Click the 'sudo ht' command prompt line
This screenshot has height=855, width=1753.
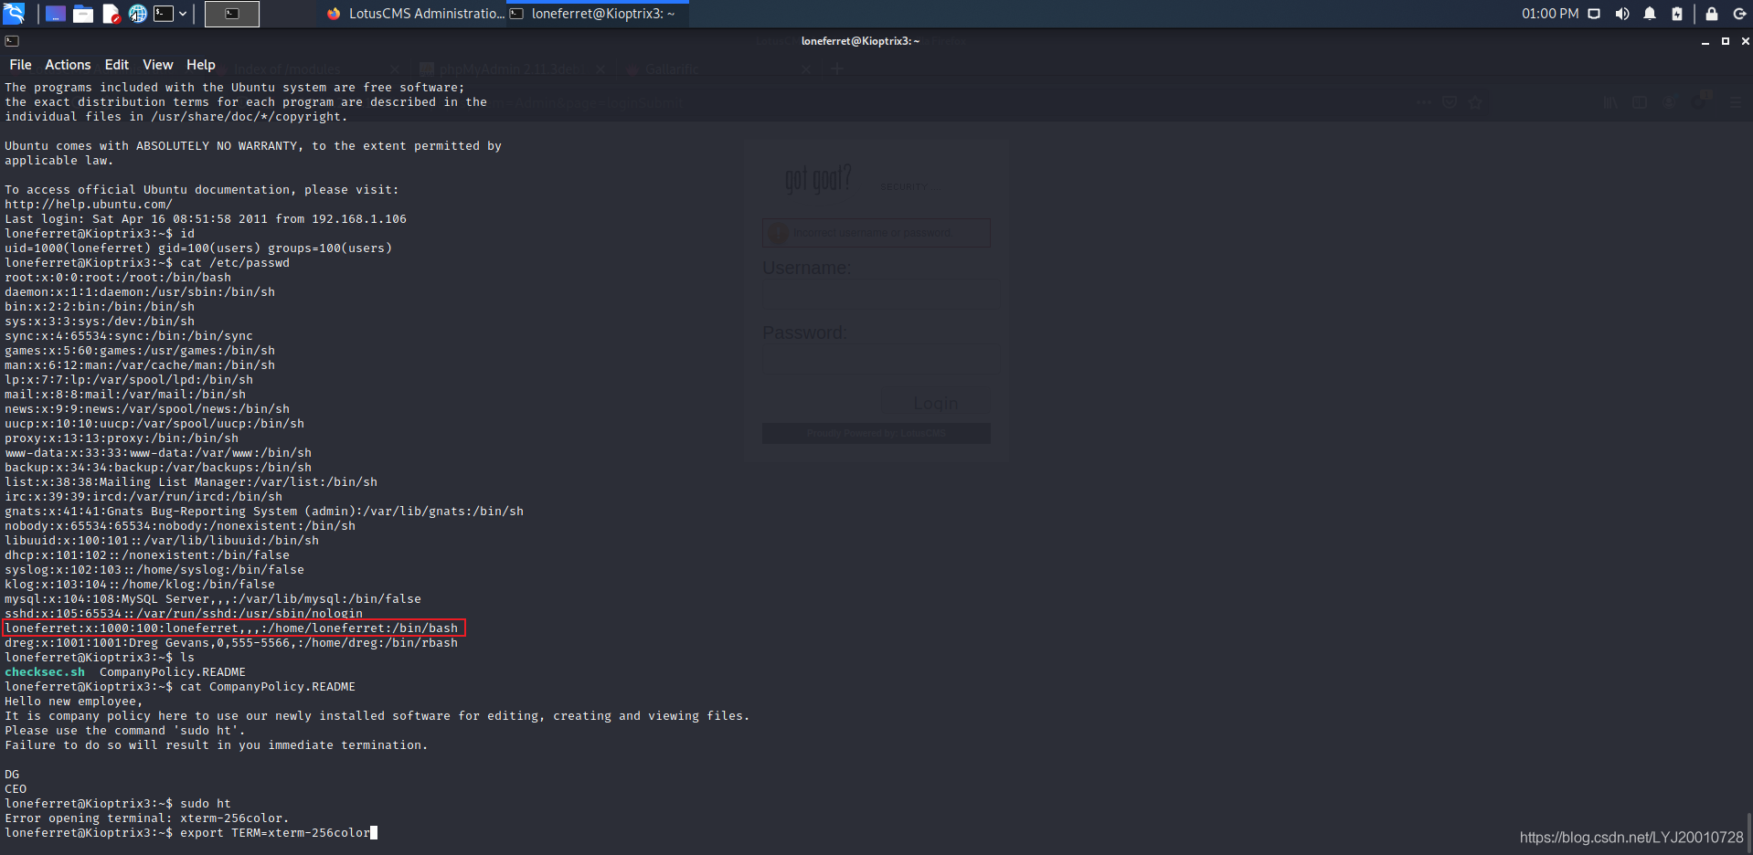[118, 804]
